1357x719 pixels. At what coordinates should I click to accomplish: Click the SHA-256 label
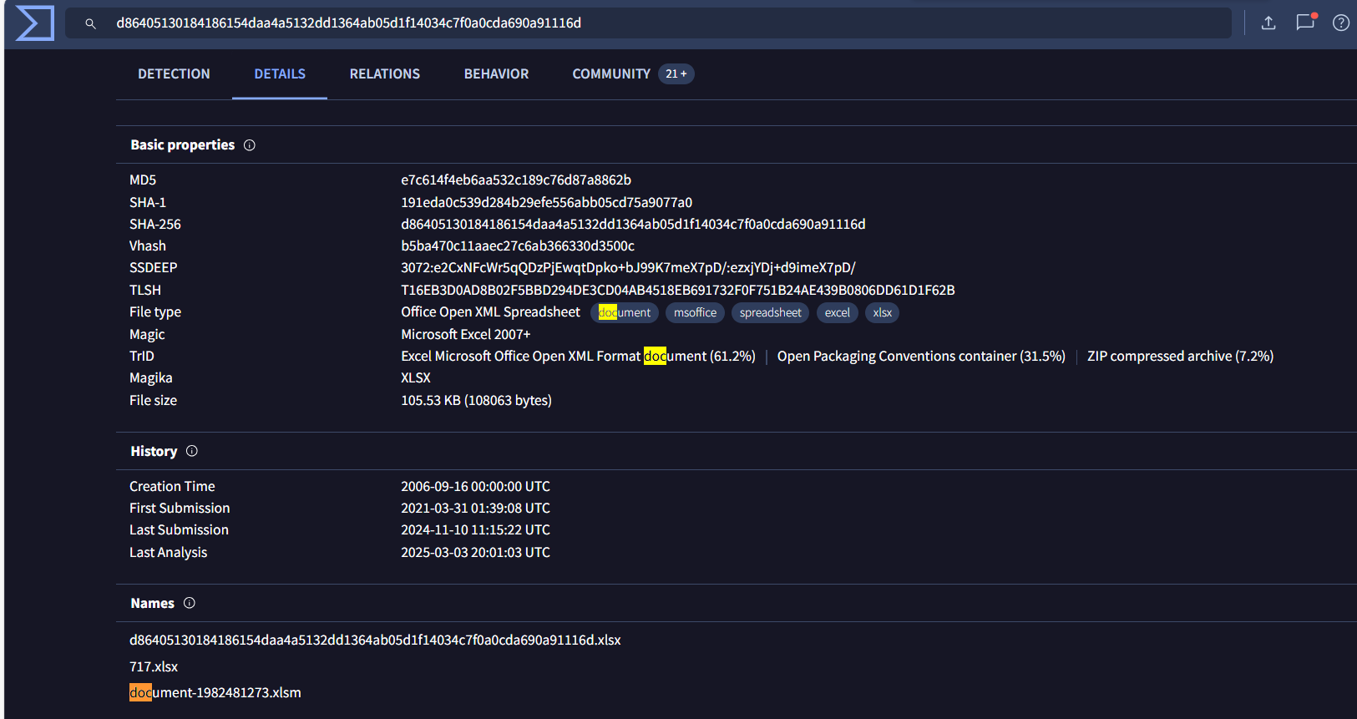coord(155,224)
